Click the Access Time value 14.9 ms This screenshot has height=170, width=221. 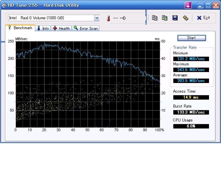(191, 97)
